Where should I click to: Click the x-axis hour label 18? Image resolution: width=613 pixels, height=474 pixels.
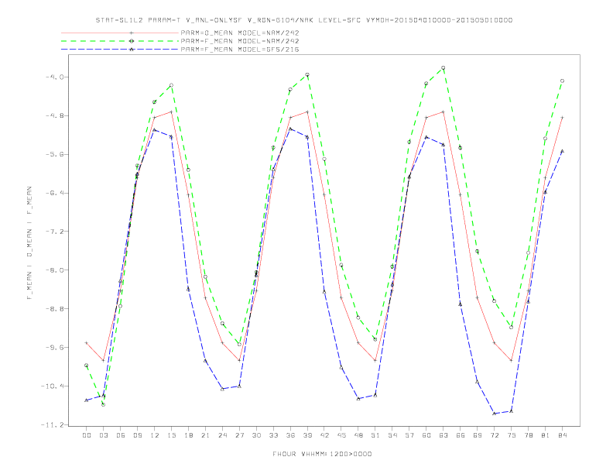(188, 435)
